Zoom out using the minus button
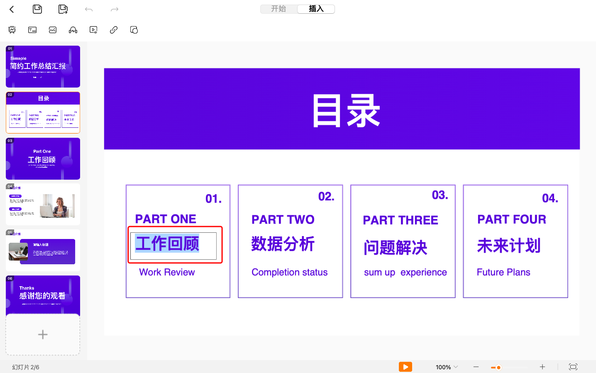 [476, 367]
